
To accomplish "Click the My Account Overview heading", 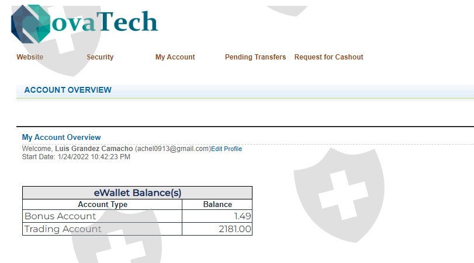I will [61, 138].
